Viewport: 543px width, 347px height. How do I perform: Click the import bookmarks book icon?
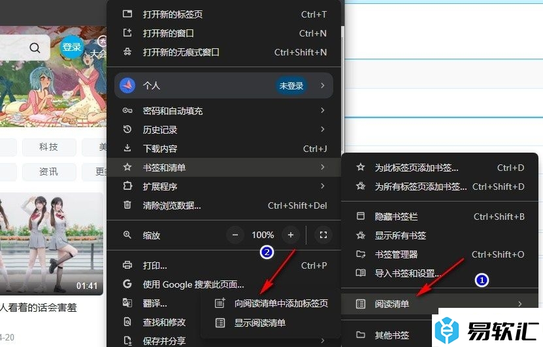[361, 273]
